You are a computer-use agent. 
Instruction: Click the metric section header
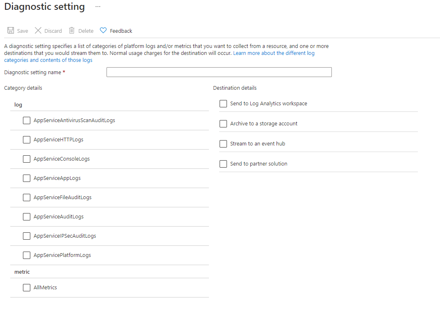pyautogui.click(x=22, y=272)
